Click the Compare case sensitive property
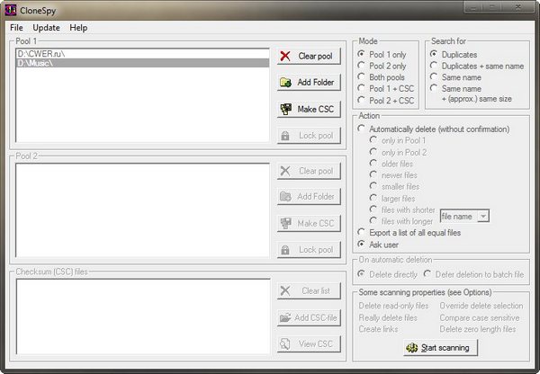 click(x=480, y=317)
